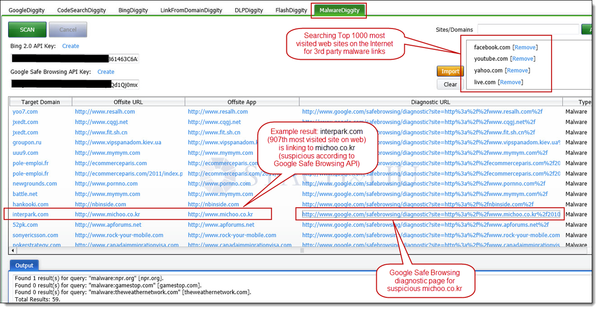Open Offsite URL http://www.rock-your-mobile.com link

(x=119, y=235)
